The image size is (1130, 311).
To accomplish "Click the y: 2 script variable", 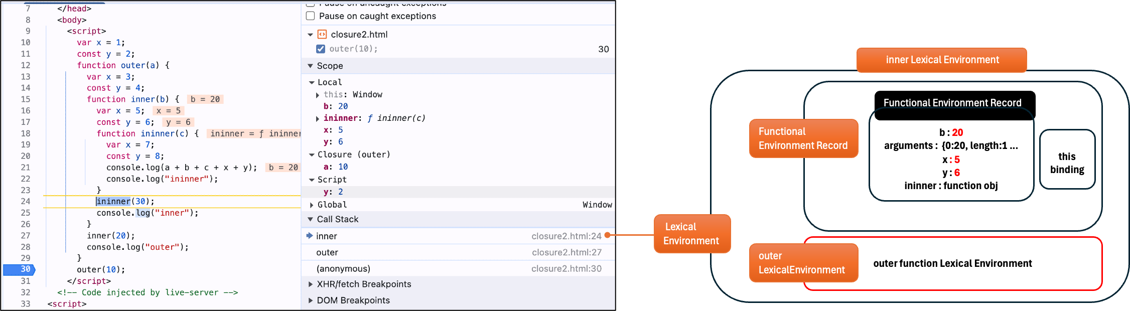I will pos(333,192).
